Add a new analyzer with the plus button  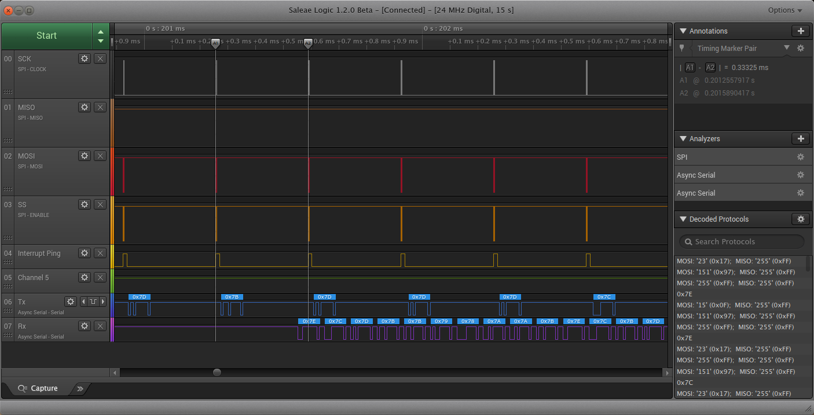point(800,139)
